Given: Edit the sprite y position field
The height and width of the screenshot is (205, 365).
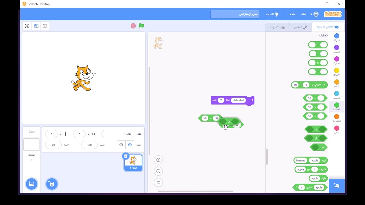Looking at the screenshot, I should point(51,134).
